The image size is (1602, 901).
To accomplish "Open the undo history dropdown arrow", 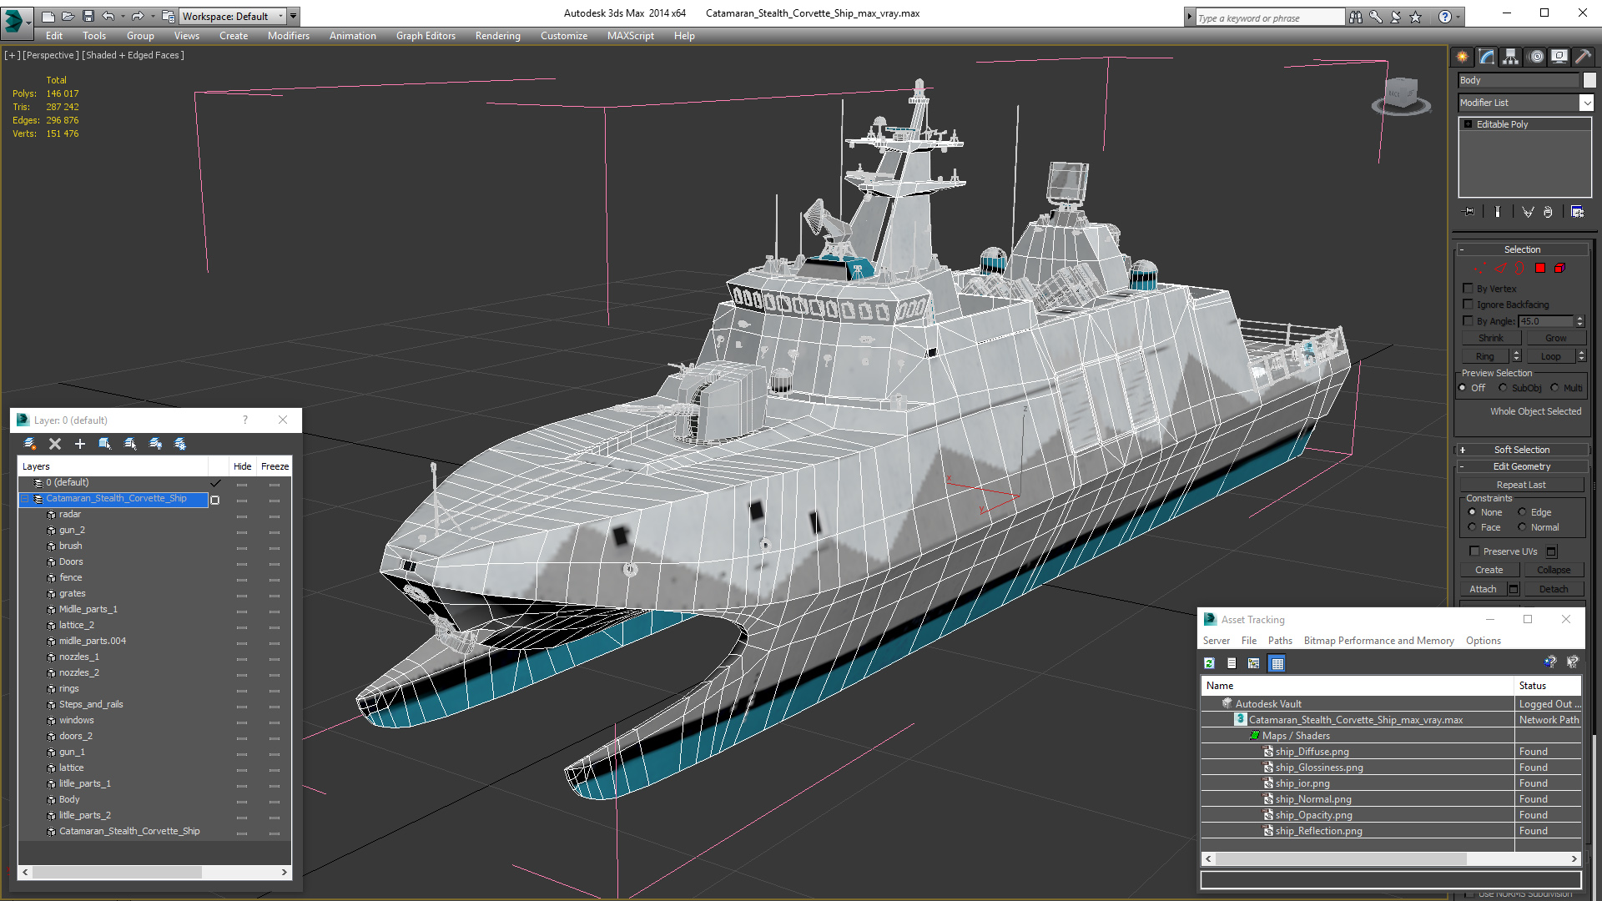I will click(x=123, y=16).
